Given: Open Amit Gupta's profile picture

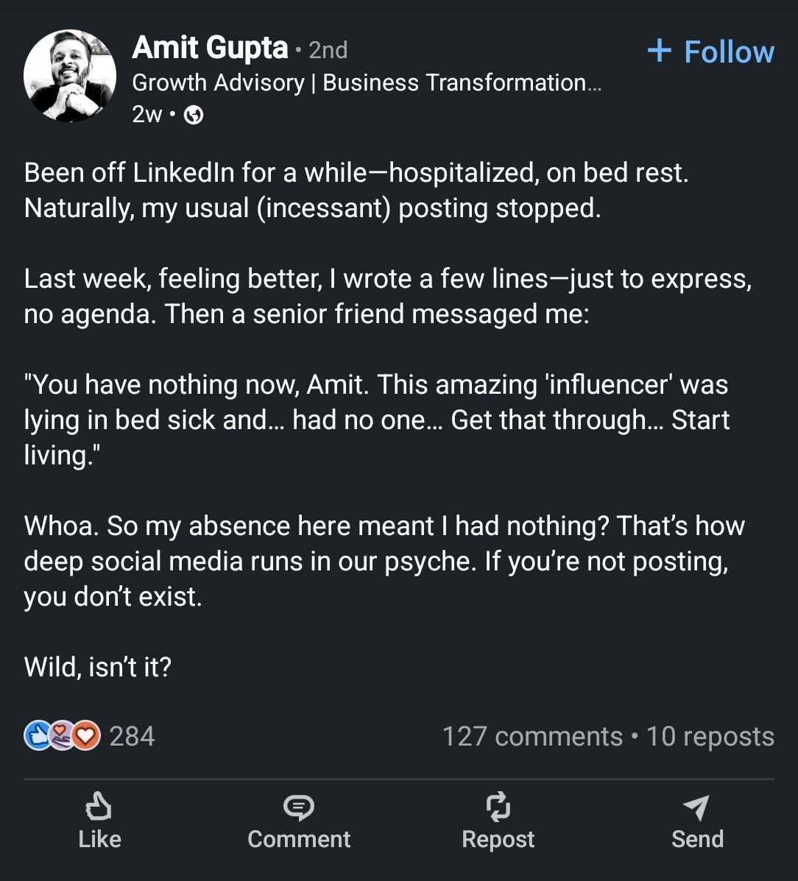Looking at the screenshot, I should (x=70, y=76).
